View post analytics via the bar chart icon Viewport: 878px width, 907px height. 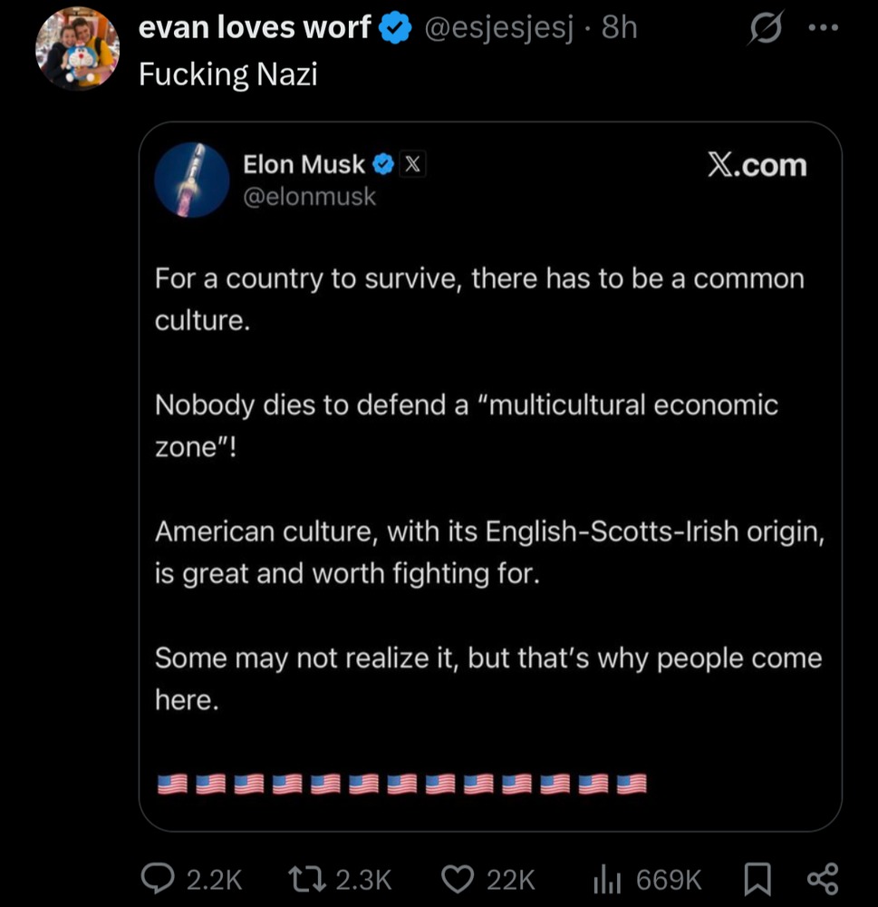pyautogui.click(x=605, y=878)
